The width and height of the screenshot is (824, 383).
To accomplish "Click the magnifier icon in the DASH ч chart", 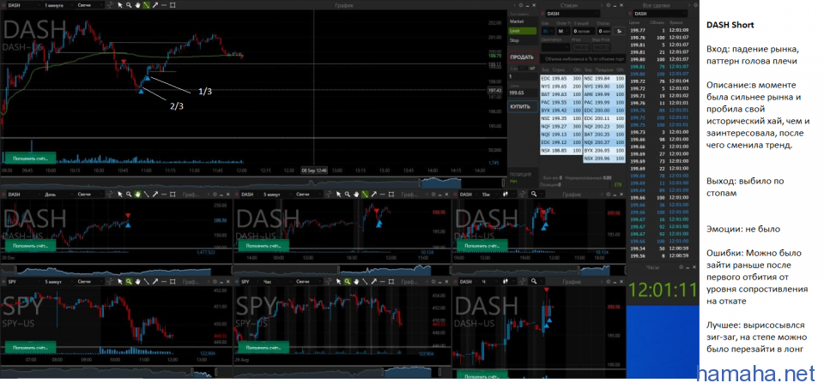I will click(x=534, y=281).
